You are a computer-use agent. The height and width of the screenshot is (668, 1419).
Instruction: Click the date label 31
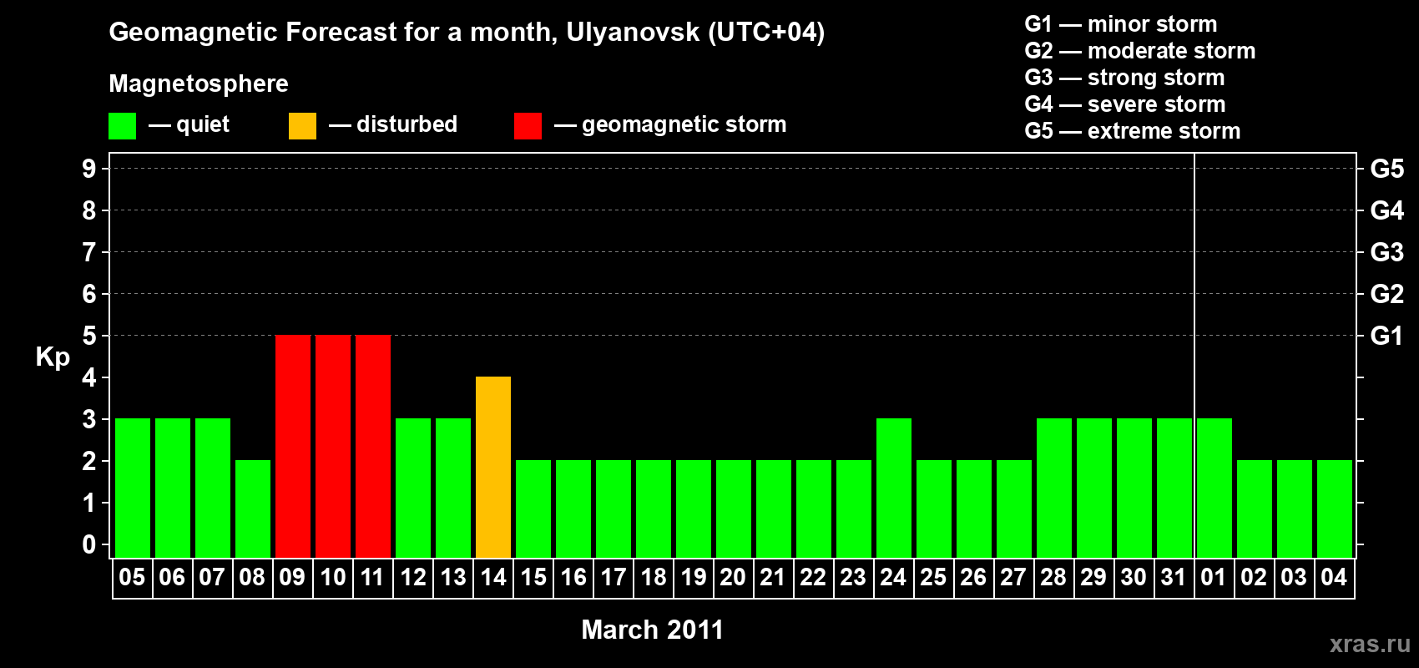(1174, 577)
